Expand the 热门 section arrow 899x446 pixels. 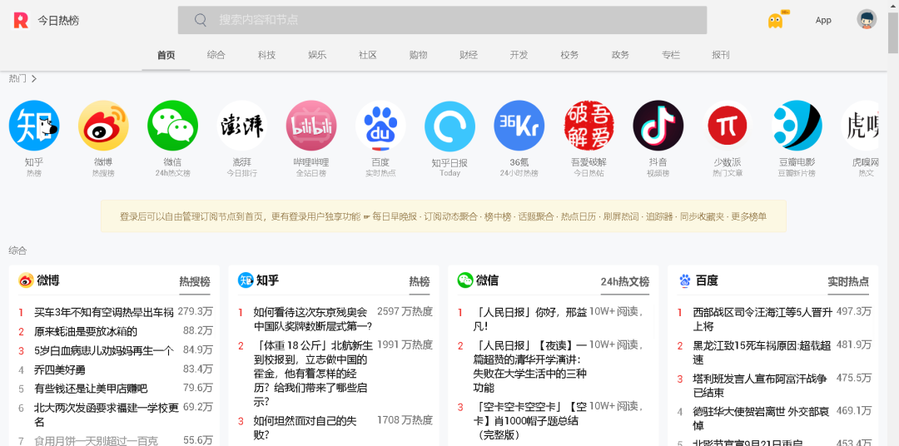click(34, 78)
